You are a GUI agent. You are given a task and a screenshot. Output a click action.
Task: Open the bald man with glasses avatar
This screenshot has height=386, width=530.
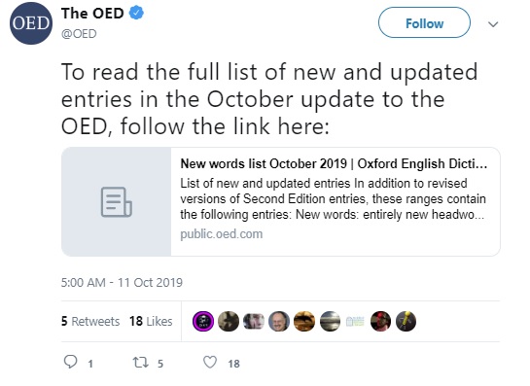[279, 321]
